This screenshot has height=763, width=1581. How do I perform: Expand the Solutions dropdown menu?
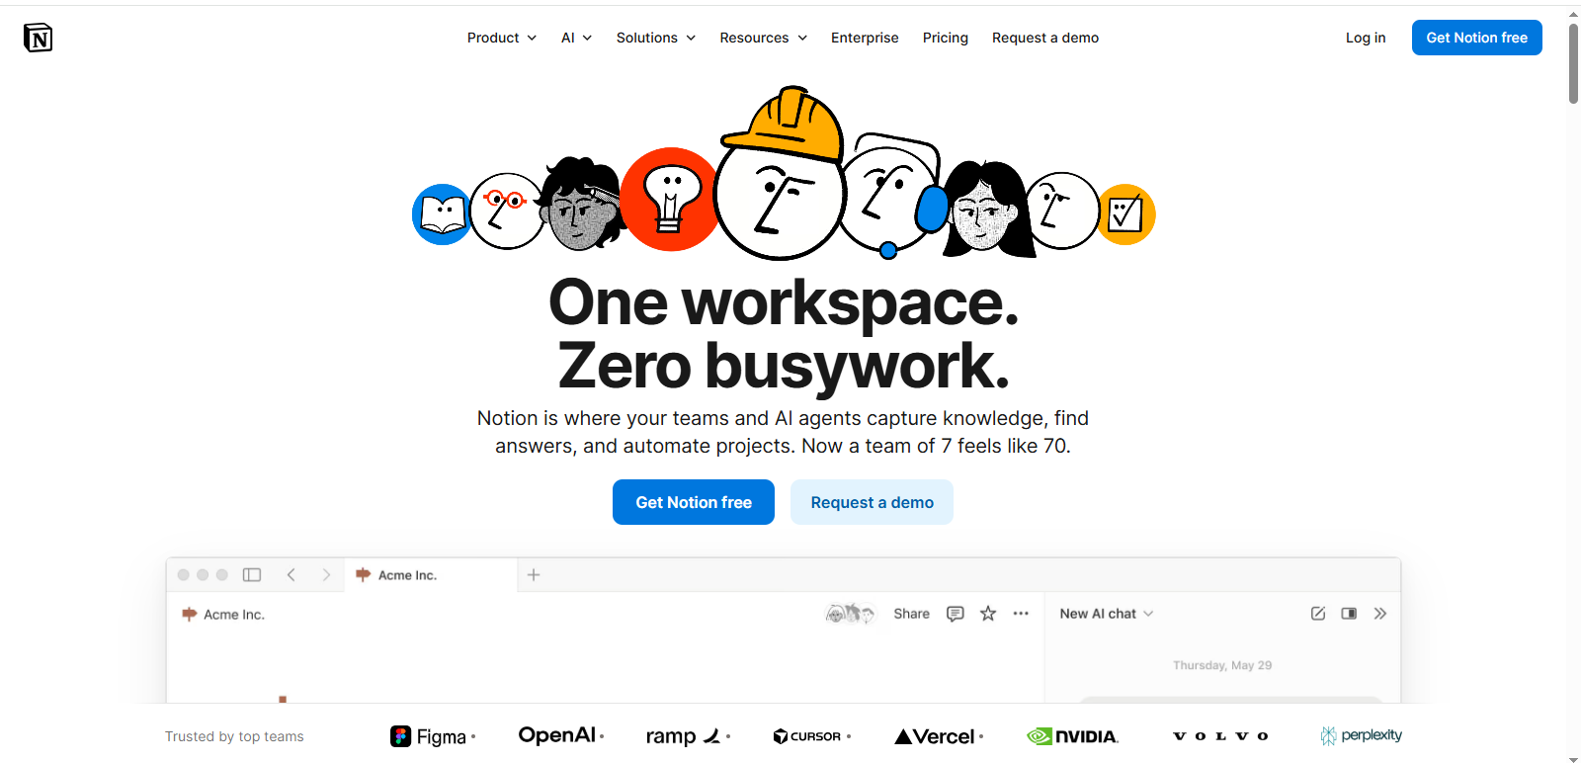tap(656, 38)
